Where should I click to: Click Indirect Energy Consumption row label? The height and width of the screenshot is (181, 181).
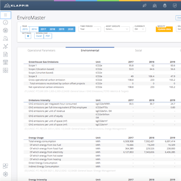44,167
